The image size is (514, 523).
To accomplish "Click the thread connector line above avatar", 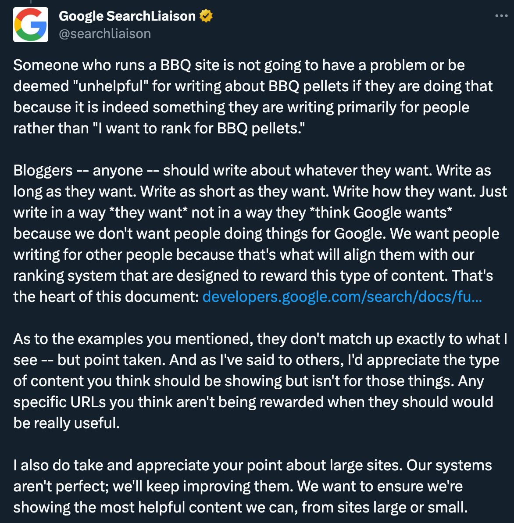I will (31, 2).
